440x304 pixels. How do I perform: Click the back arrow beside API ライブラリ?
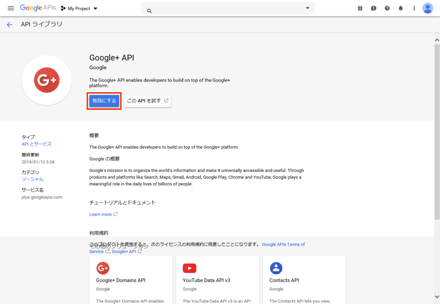[9, 25]
